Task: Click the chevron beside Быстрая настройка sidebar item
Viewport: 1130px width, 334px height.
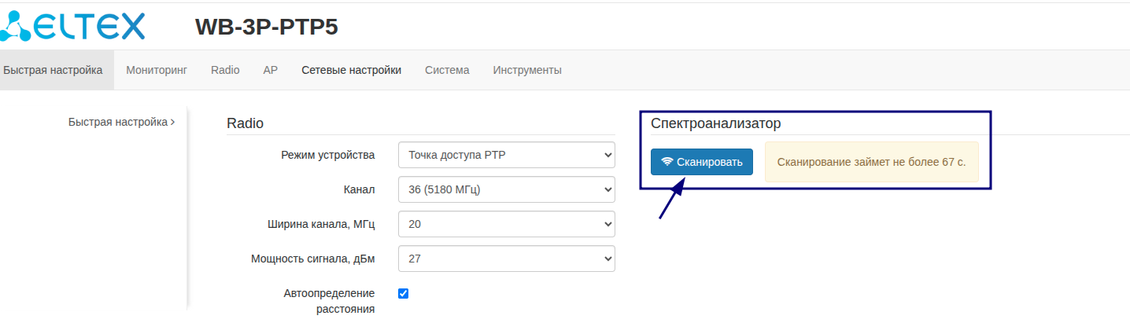Action: (173, 123)
